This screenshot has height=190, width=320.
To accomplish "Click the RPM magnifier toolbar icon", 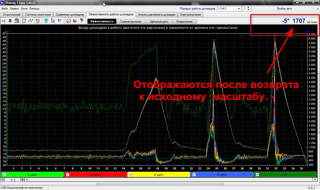I will (x=17, y=21).
